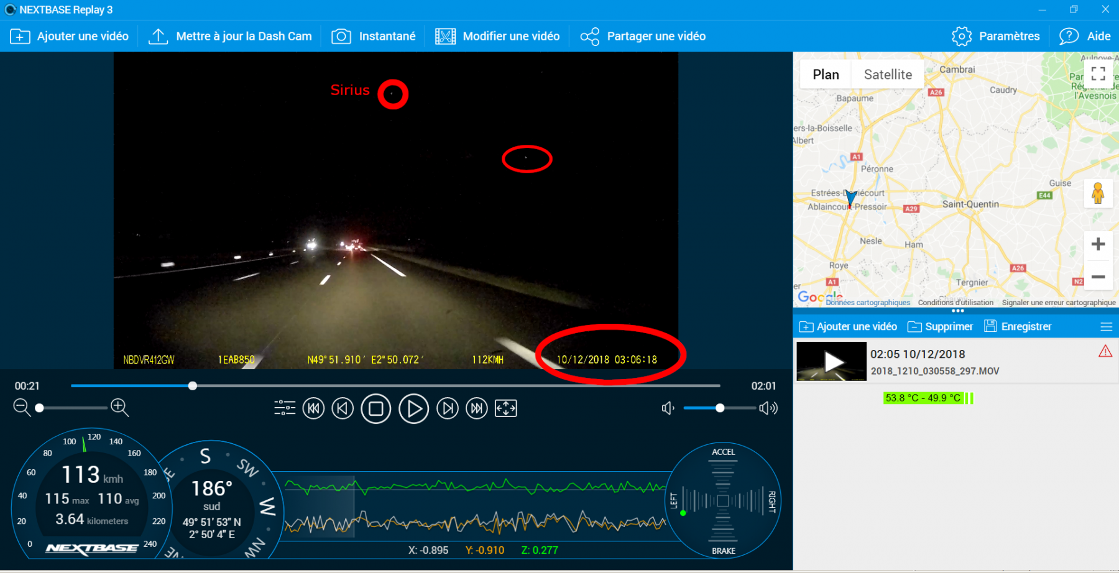The width and height of the screenshot is (1119, 573).
Task: Open Données cartographiques link
Action: click(x=868, y=303)
